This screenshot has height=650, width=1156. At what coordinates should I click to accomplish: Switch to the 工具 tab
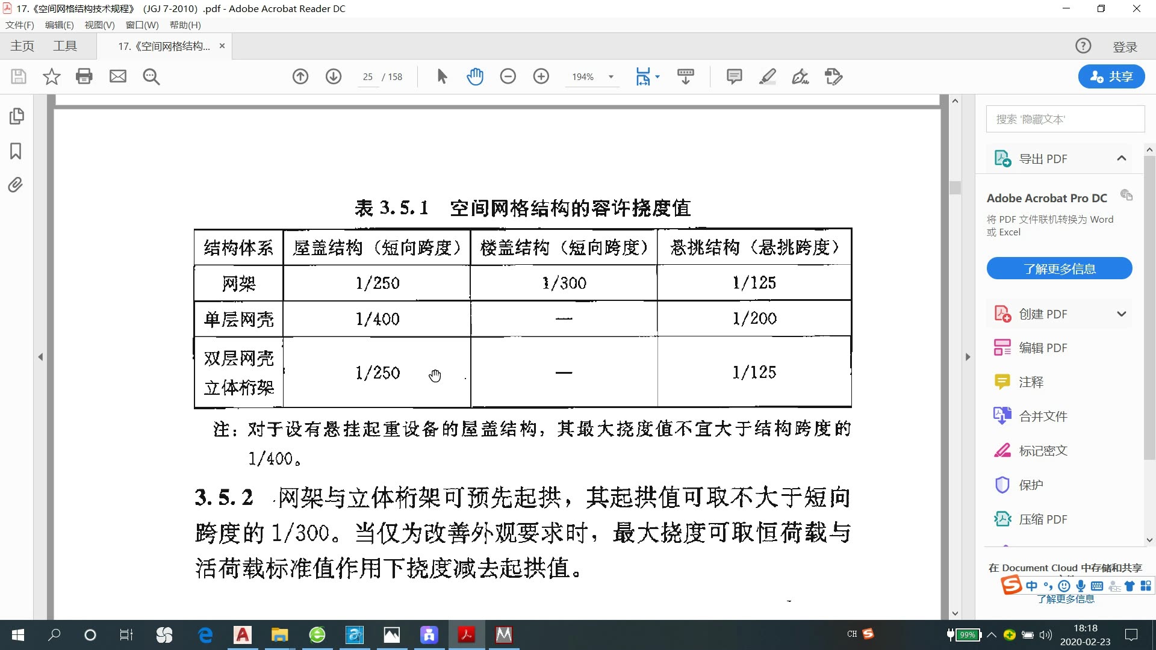65,46
